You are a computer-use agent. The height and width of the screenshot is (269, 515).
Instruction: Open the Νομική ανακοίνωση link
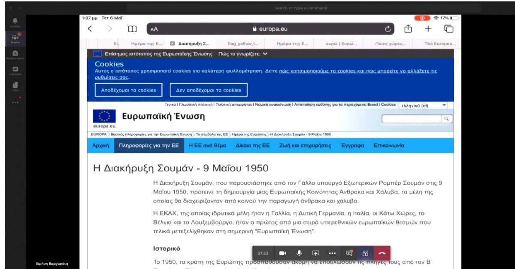[274, 104]
